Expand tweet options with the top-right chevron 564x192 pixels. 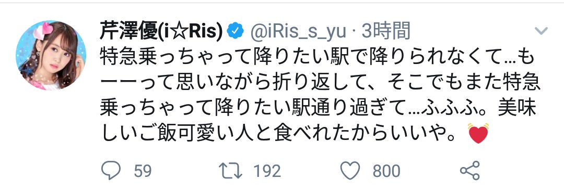tap(541, 31)
